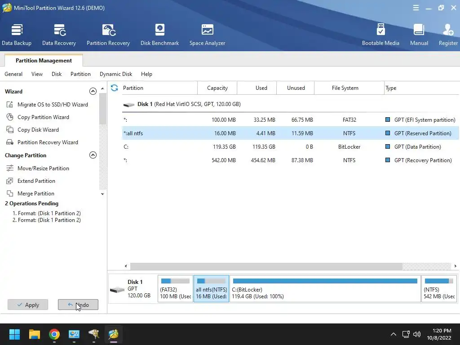The image size is (460, 345).
Task: Select the EFI System partition row
Action: click(x=291, y=119)
